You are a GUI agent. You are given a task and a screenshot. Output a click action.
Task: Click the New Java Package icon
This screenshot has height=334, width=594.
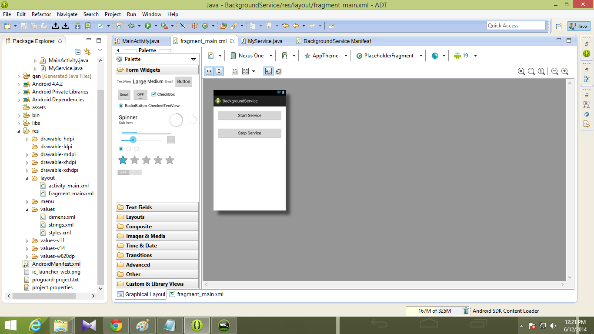point(195,26)
